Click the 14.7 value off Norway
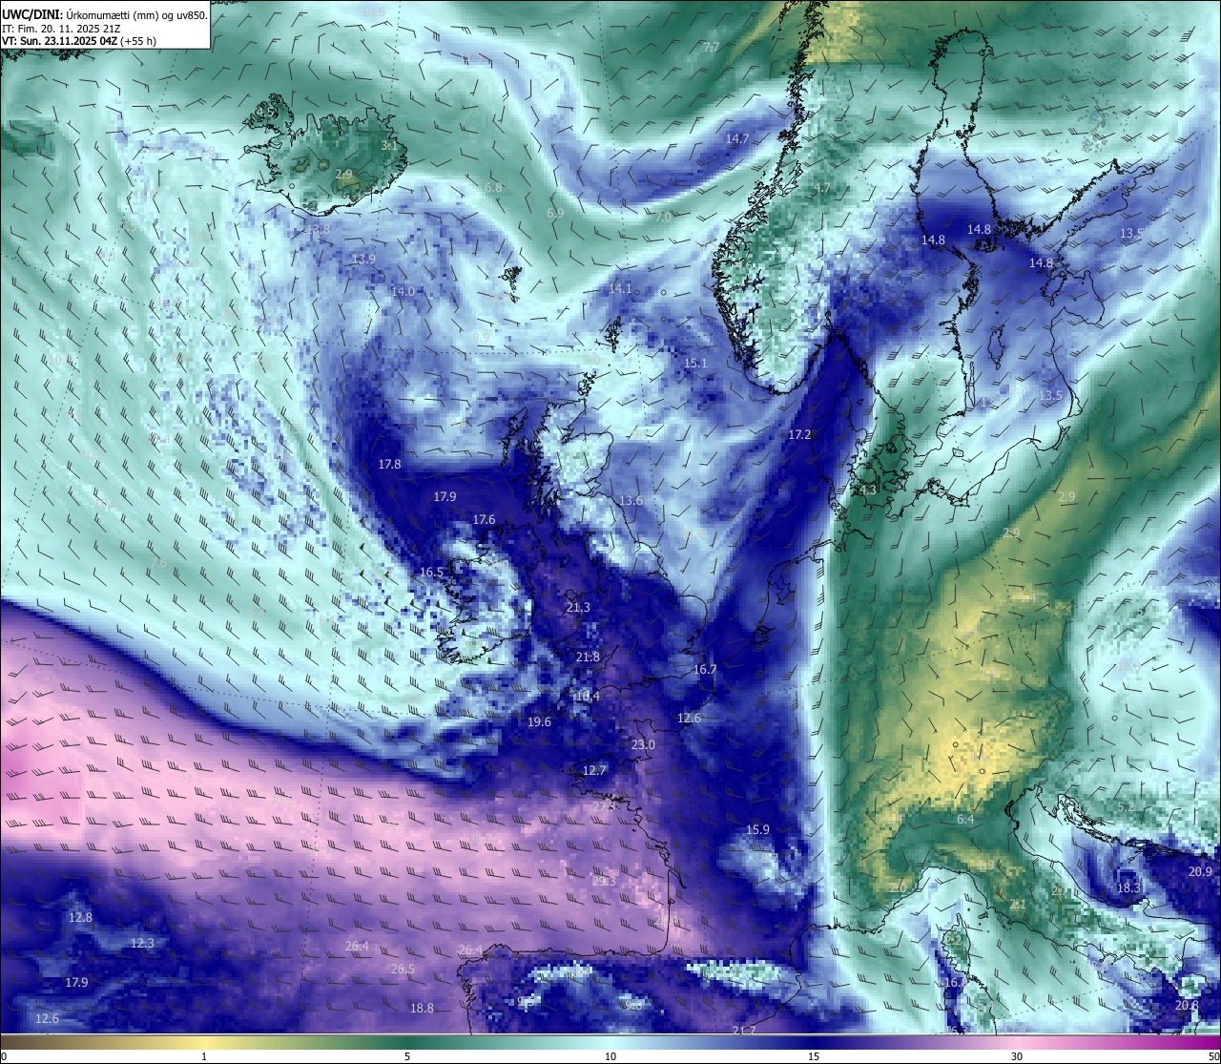Viewport: 1221px width, 1064px height. [736, 139]
